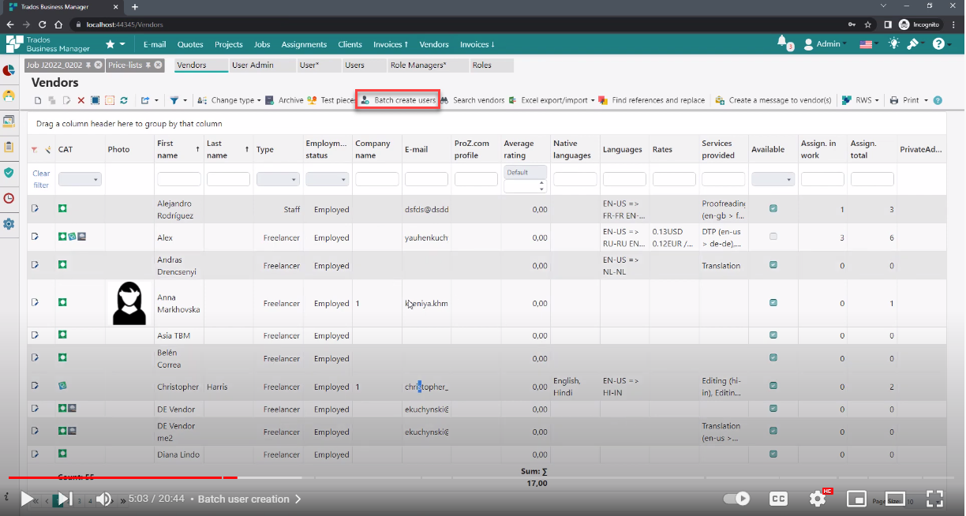The width and height of the screenshot is (966, 516).
Task: Click edit icon for Christopher row
Action: (35, 386)
